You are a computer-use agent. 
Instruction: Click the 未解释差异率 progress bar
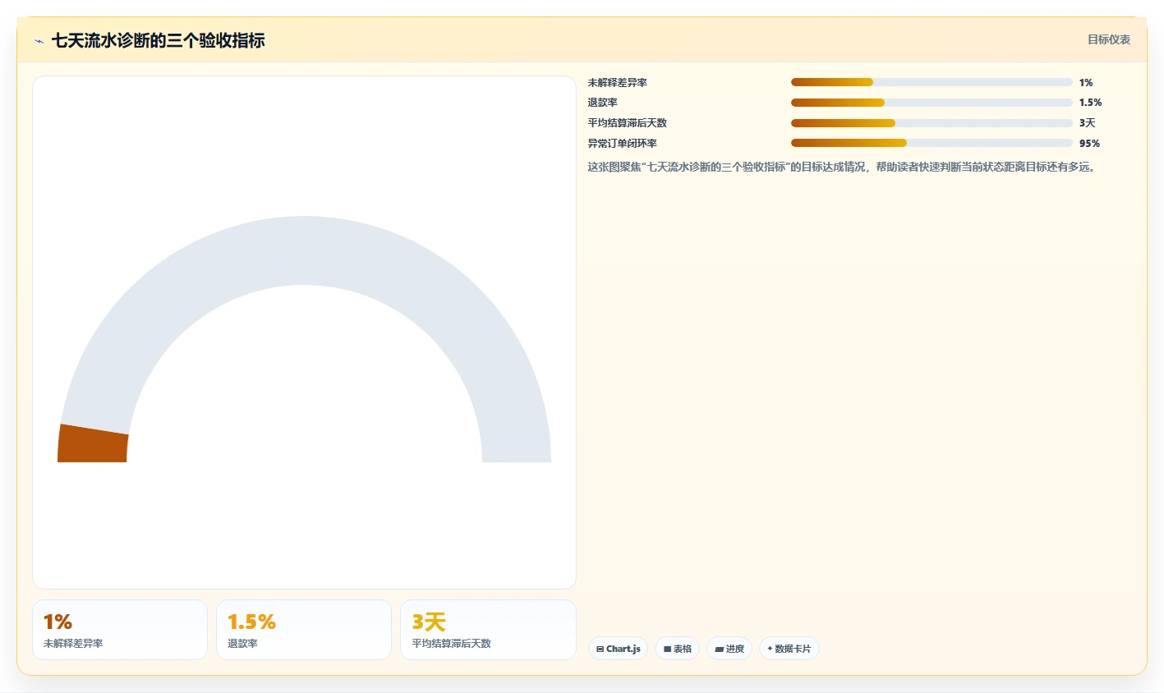point(932,82)
